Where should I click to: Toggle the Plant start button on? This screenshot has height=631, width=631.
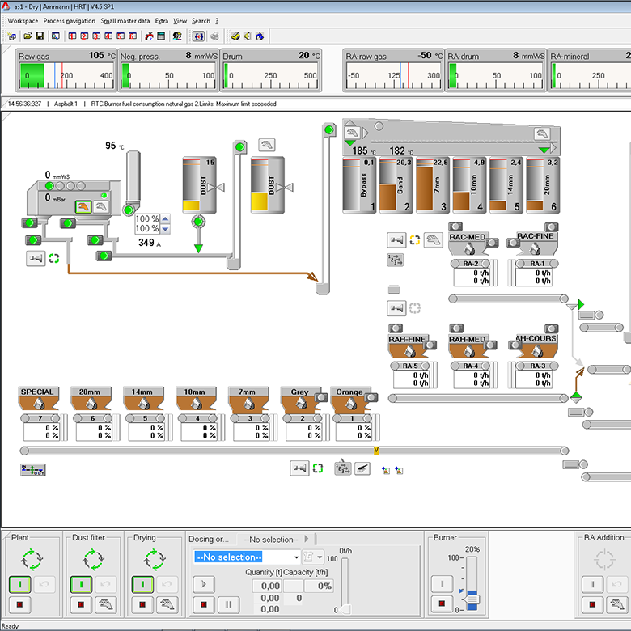19,584
